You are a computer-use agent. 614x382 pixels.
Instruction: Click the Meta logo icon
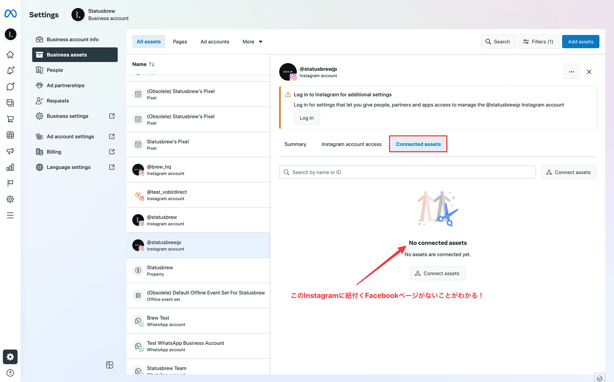[x=10, y=14]
